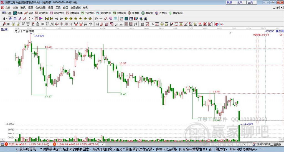Restore the inner chart window
284x152 pixels.
(x=278, y=7)
